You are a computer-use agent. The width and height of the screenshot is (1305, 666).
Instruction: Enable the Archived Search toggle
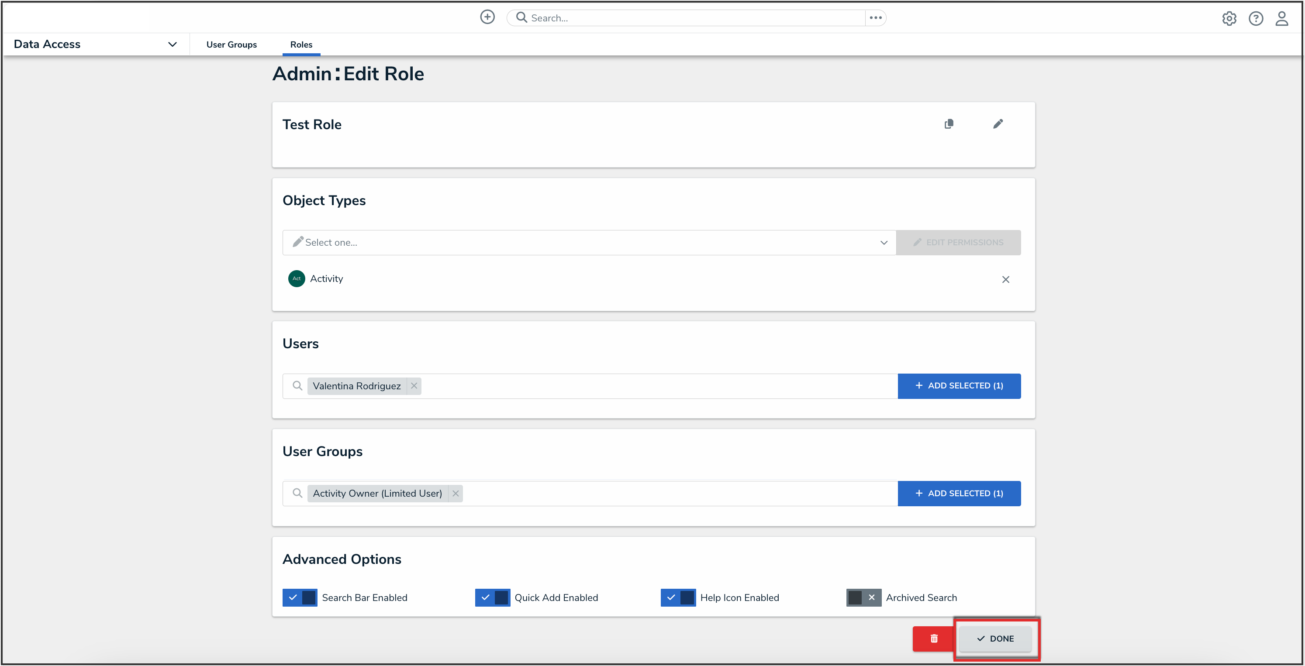click(864, 597)
